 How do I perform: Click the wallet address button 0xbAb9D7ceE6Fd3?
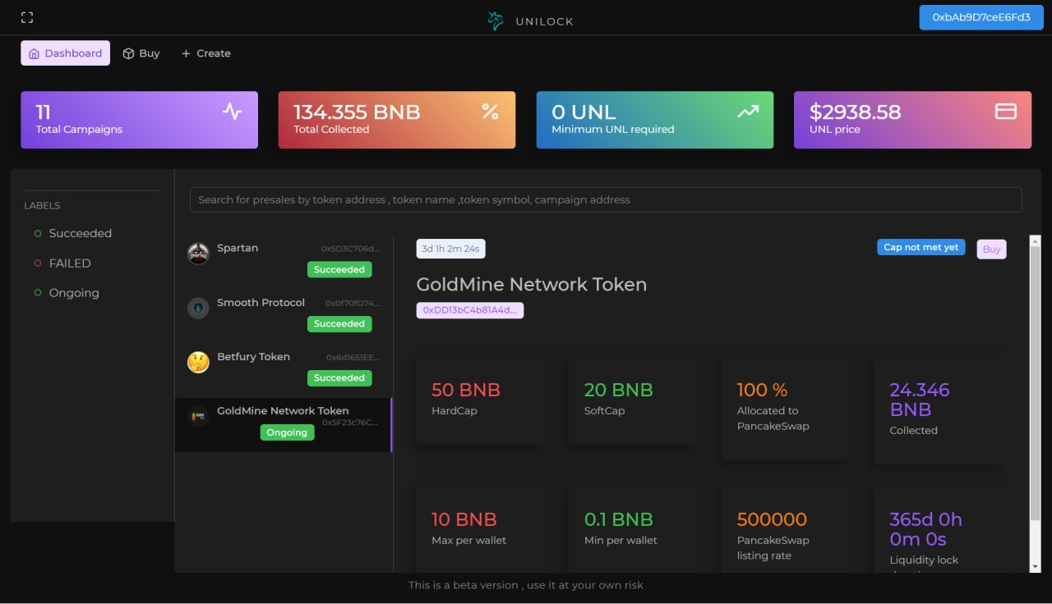point(981,17)
